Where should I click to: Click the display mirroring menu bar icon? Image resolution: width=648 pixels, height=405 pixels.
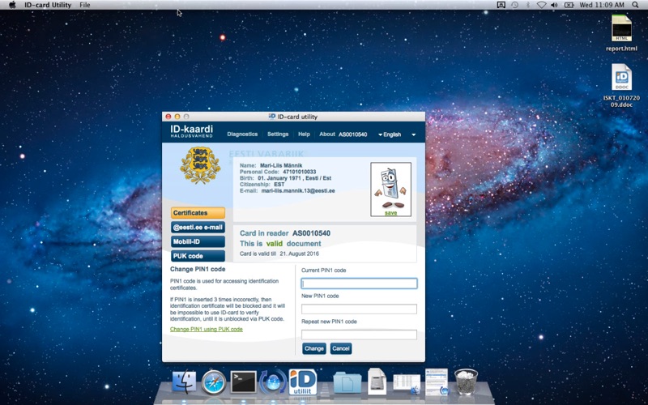(x=501, y=5)
